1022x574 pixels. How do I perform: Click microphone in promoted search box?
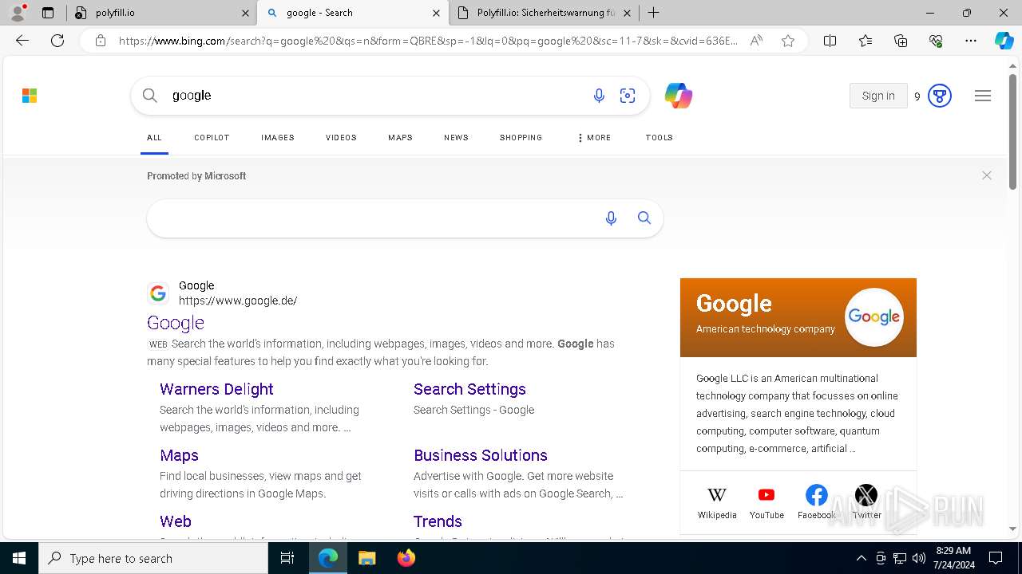(611, 218)
